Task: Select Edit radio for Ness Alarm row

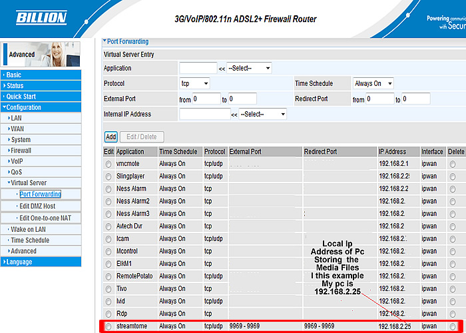Action: point(109,189)
